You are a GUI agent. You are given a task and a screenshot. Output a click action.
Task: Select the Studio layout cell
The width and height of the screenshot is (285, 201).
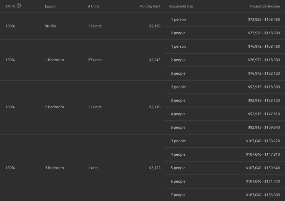50,26
